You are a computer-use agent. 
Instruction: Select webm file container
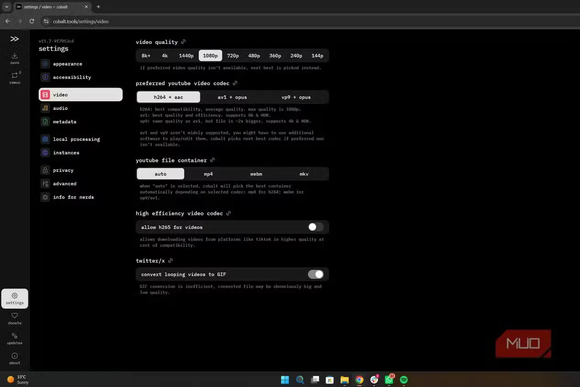256,174
